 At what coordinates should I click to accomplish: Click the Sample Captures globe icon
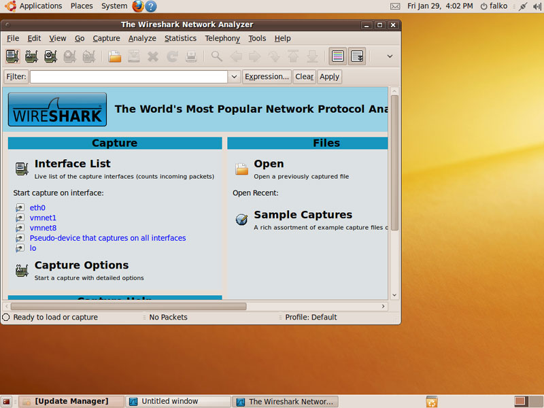[x=241, y=219]
